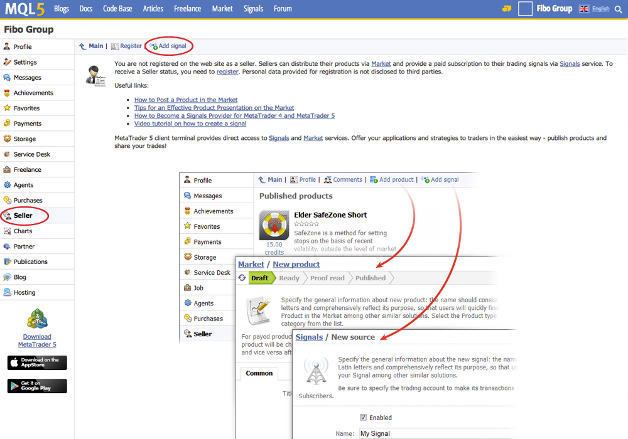Open Tips for Effective Product Presentation link
This screenshot has width=628, height=439.
[x=214, y=107]
